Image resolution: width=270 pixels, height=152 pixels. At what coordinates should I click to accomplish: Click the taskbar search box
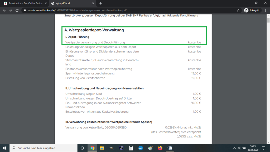pyautogui.click(x=44, y=148)
